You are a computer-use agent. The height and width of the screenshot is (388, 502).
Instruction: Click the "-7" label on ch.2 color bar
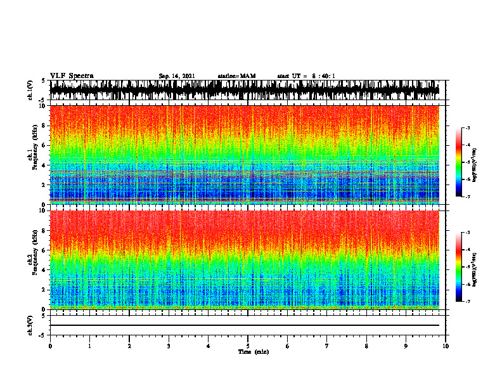[x=467, y=301]
